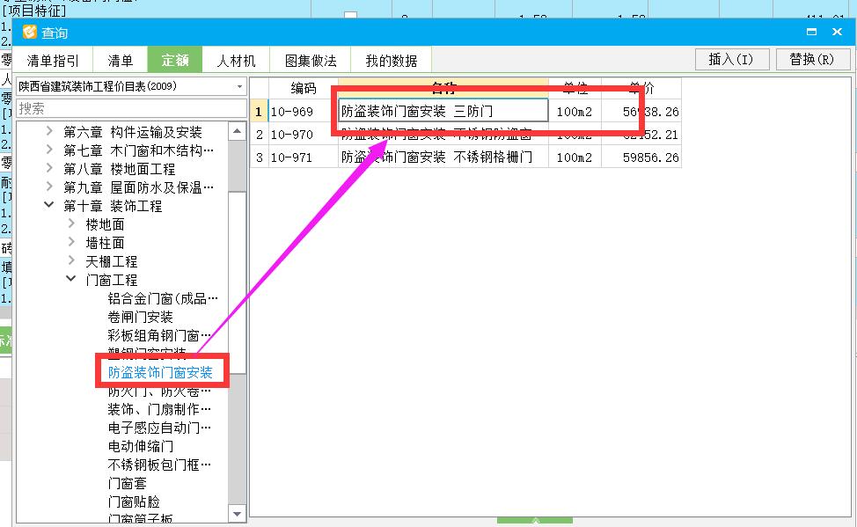857x527 pixels.
Task: Switch to the 清单指引 tab
Action: (x=53, y=60)
